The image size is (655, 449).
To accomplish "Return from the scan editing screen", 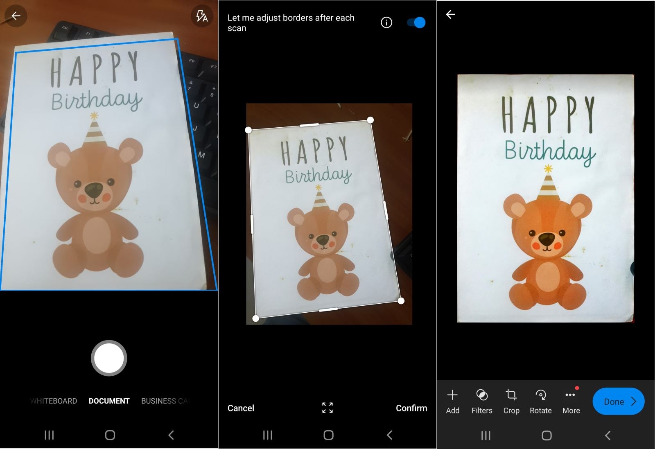I will pyautogui.click(x=451, y=15).
